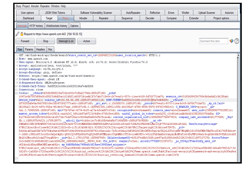This screenshot has width=249, height=171.
Task: Click the X-Requested-With: XMLHttpRequest line
Action: 42,83
